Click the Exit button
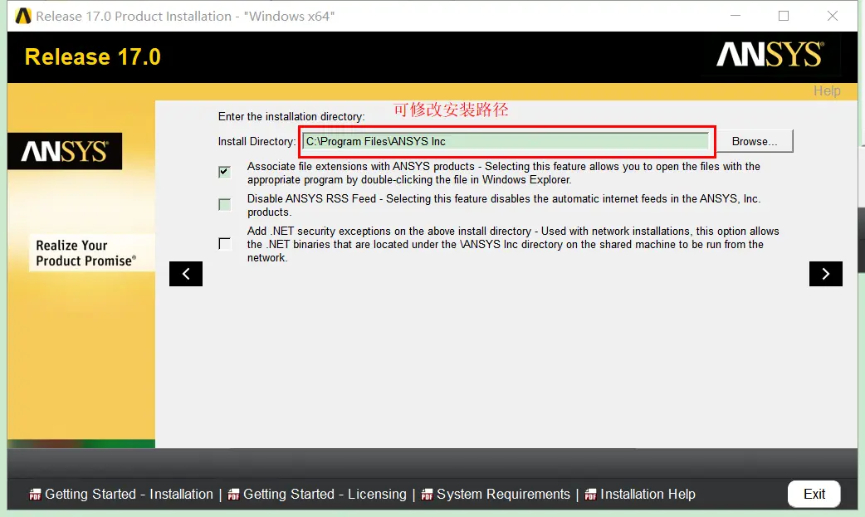 point(814,494)
